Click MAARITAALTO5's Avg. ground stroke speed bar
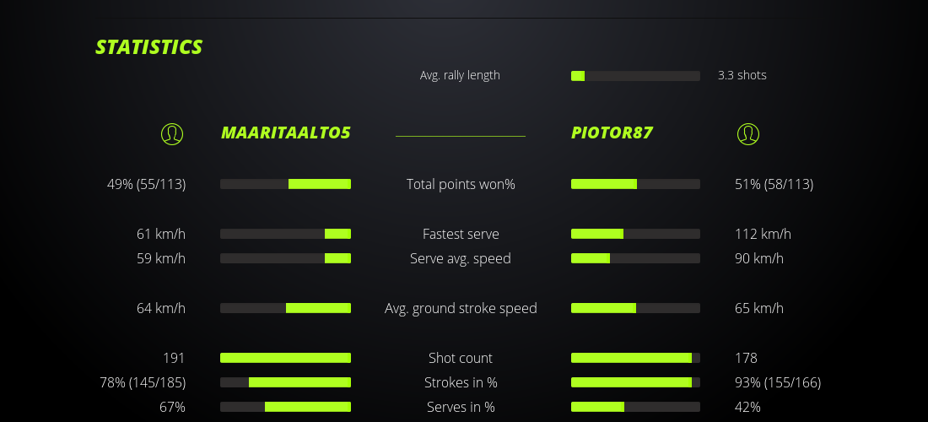Image resolution: width=928 pixels, height=422 pixels. [285, 308]
